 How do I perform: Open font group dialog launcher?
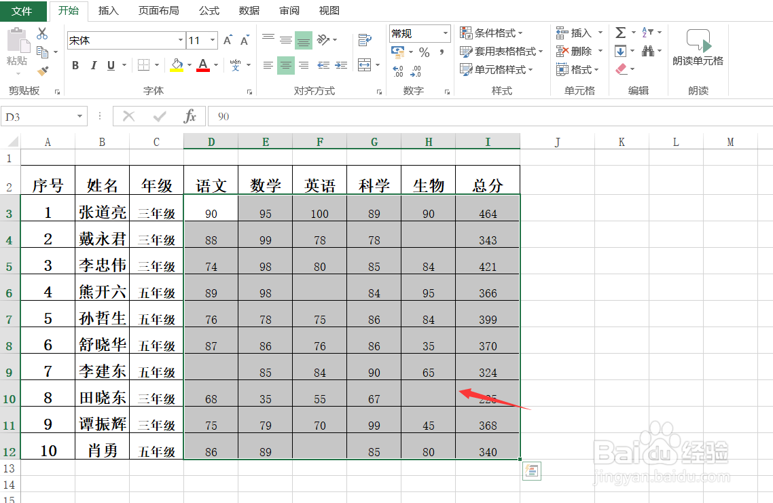tap(249, 92)
